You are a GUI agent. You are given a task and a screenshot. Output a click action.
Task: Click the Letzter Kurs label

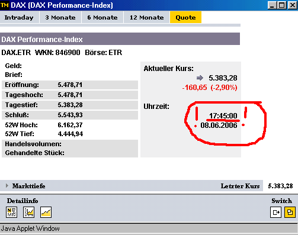coord(240,186)
